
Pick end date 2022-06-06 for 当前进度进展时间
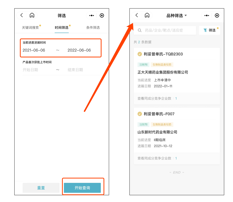[x=79, y=50]
